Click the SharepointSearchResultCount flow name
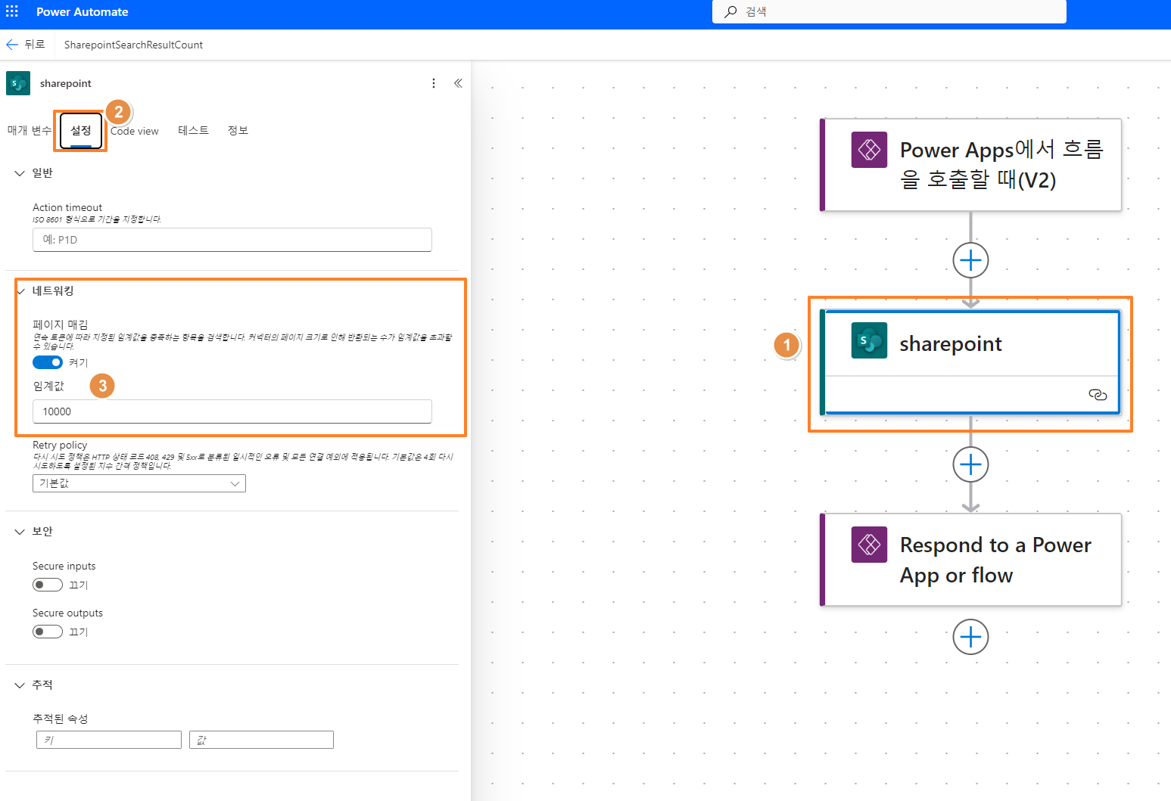Screen dimensions: 1171x801 pyautogui.click(x=133, y=45)
